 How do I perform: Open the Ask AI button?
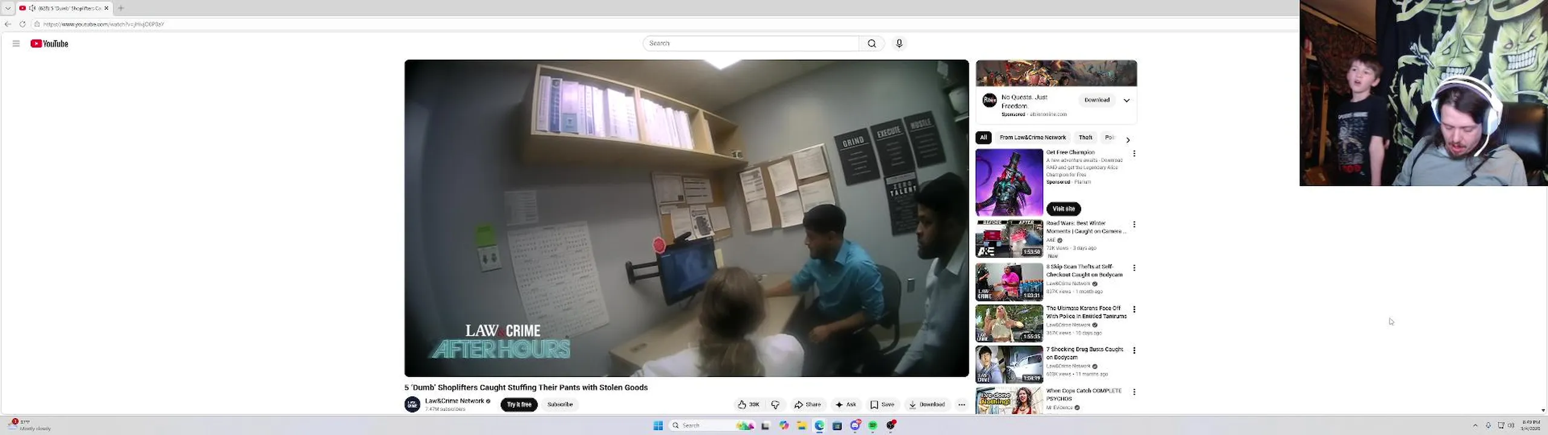coord(846,405)
